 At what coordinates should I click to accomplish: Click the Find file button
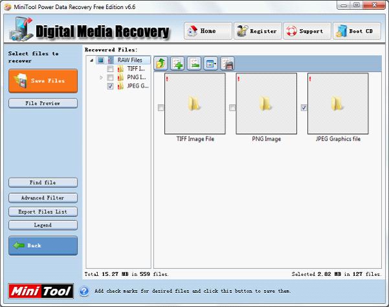43,183
